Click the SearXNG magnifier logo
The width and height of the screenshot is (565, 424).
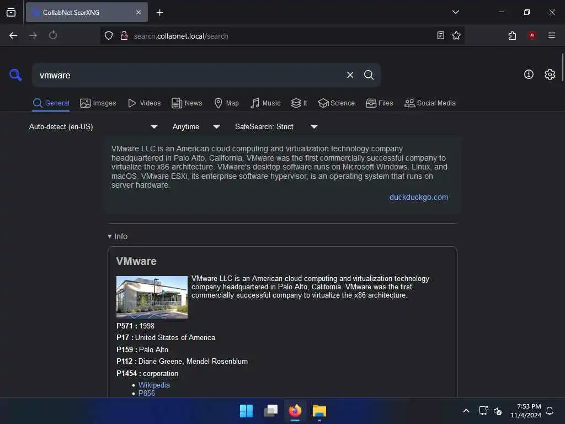click(x=15, y=75)
